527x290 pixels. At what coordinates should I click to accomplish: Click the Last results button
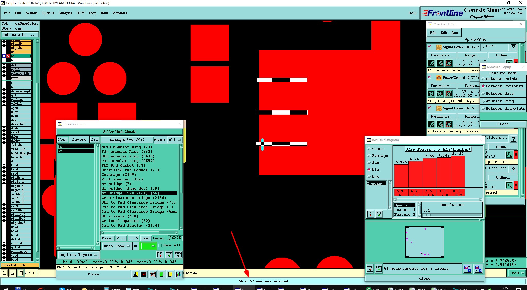point(145,238)
